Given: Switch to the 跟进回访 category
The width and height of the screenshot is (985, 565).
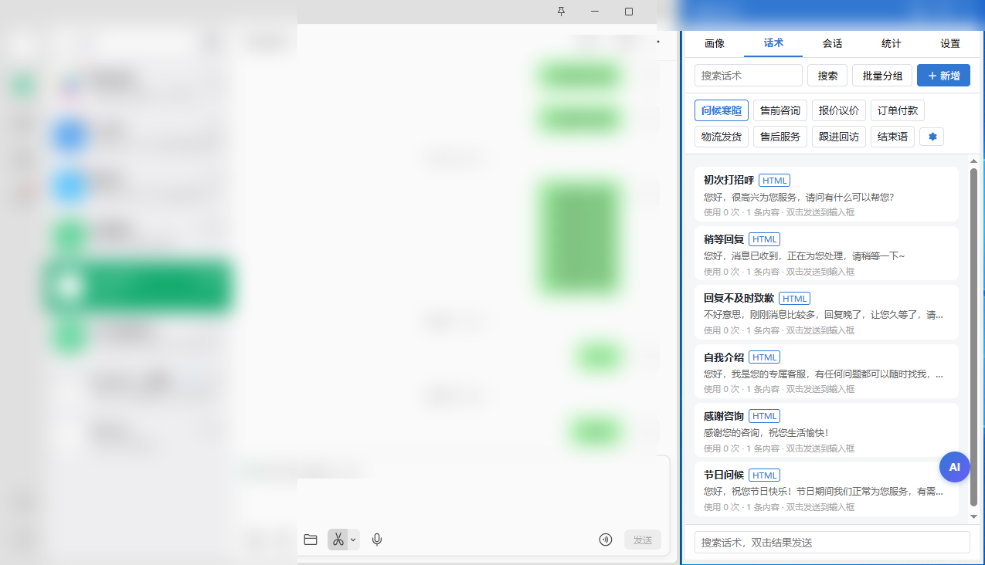Looking at the screenshot, I should point(839,137).
